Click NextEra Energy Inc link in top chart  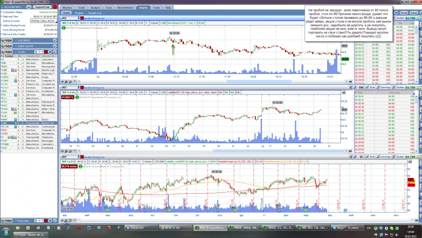[94, 18]
